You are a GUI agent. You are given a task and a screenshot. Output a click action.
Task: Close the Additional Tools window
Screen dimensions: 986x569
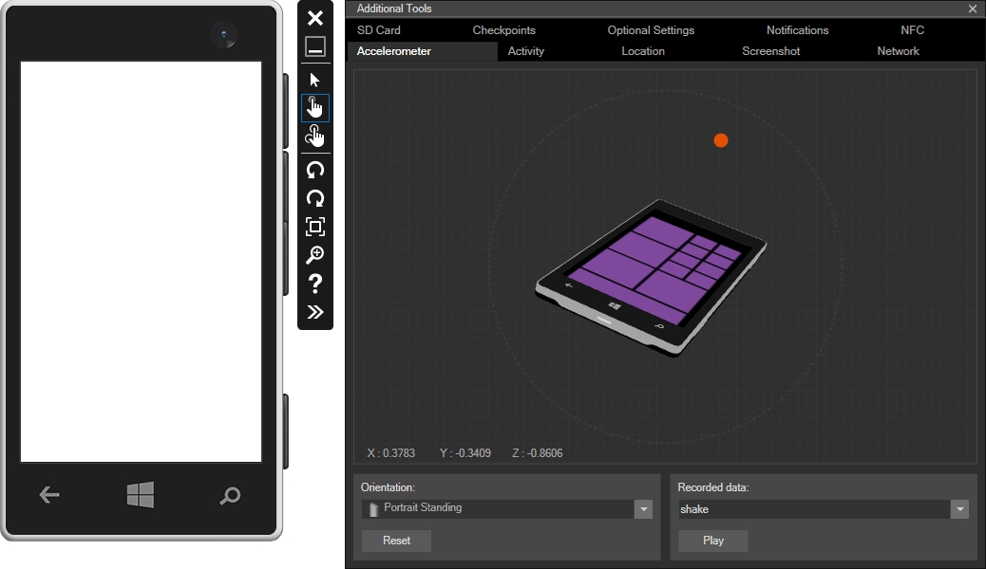(972, 9)
